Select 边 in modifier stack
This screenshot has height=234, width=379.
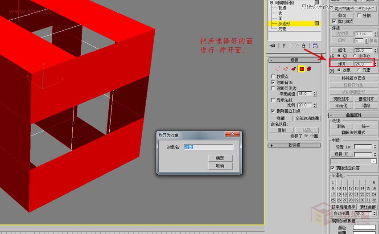pos(280,13)
